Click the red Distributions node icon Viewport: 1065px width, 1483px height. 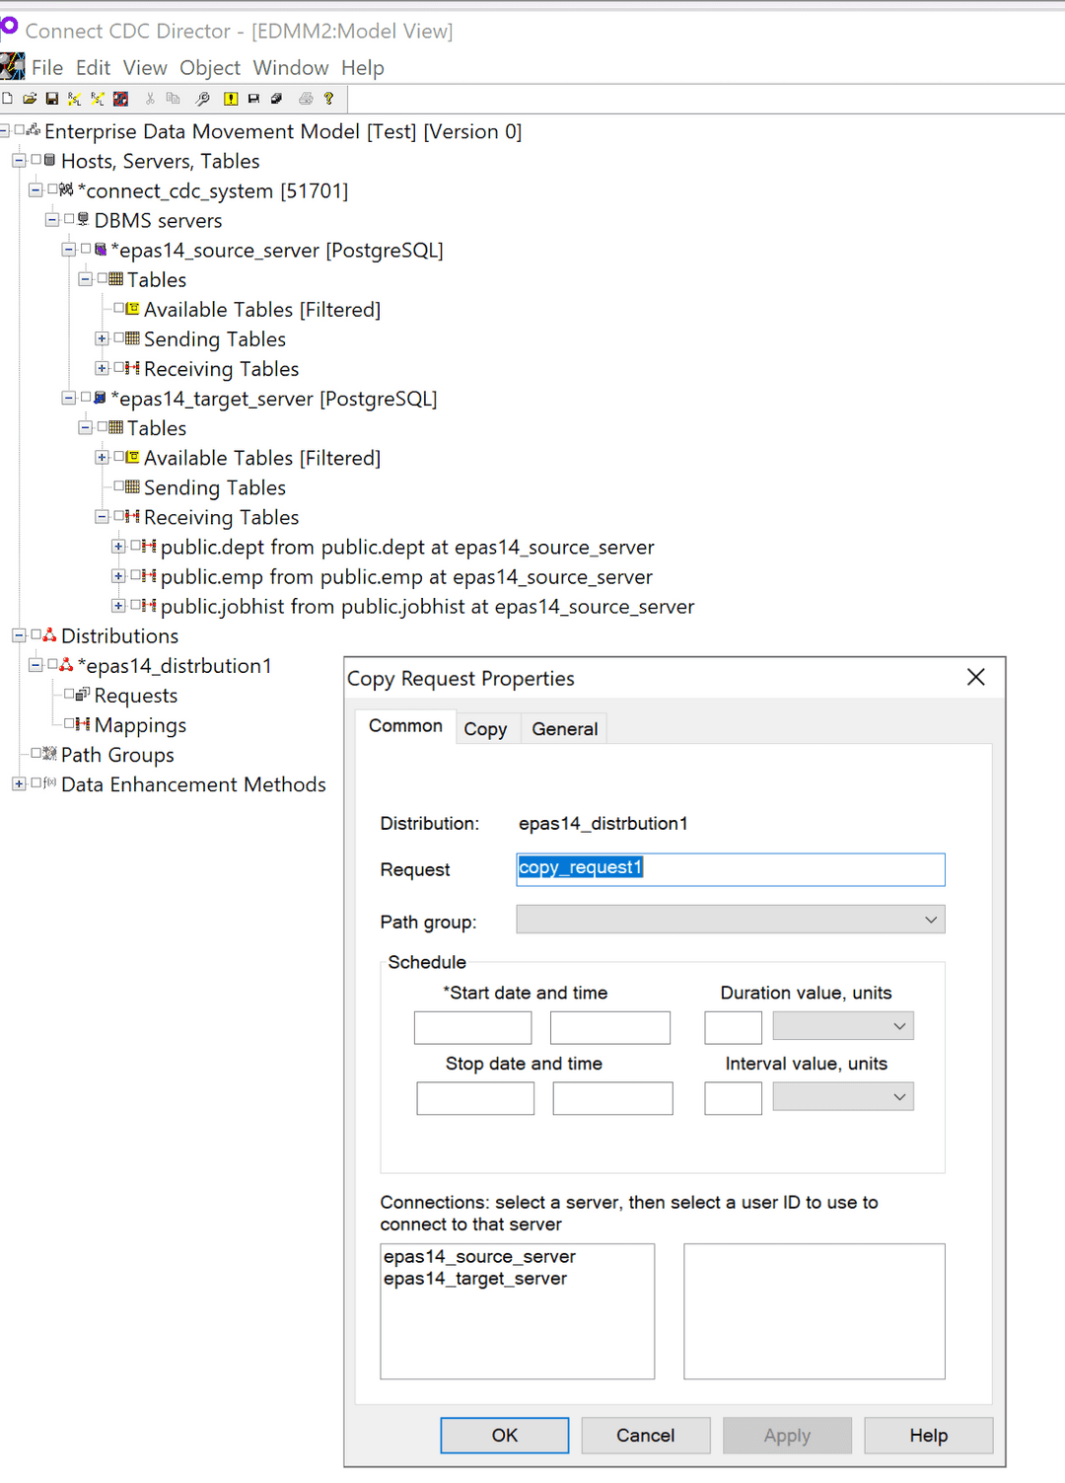(49, 635)
